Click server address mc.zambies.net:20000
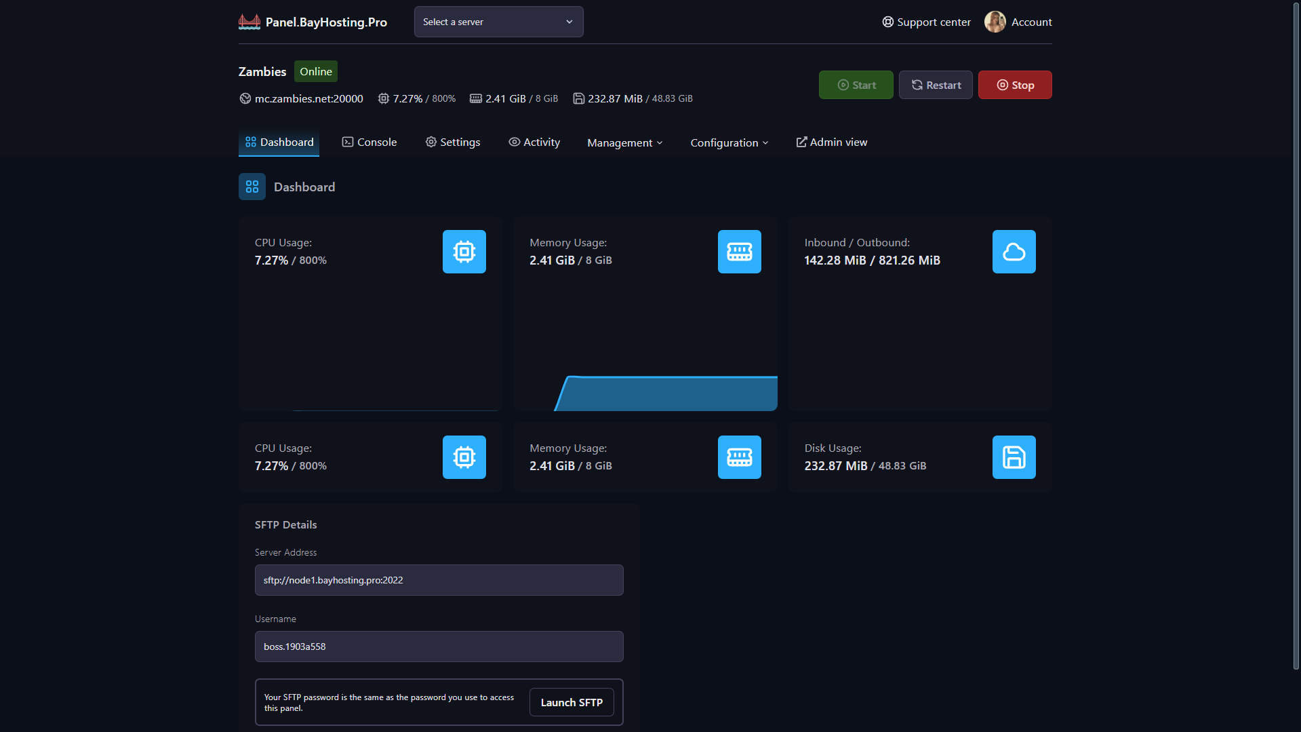Viewport: 1301px width, 732px height. pyautogui.click(x=308, y=98)
